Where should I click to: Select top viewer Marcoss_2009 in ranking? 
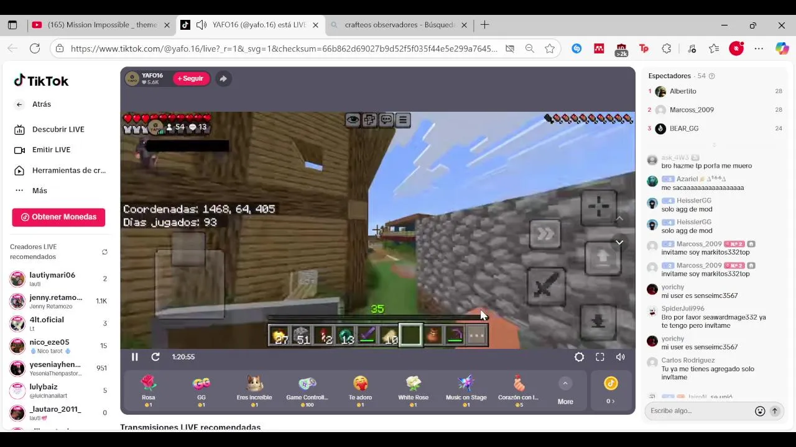pos(715,110)
